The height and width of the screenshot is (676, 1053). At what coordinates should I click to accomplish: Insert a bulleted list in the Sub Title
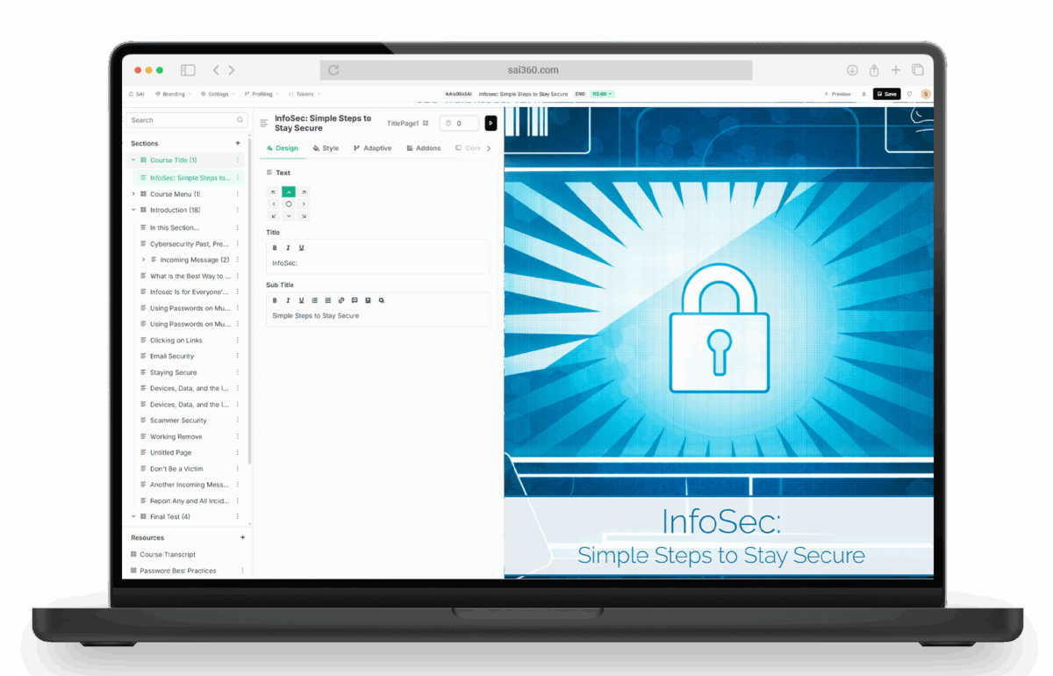click(x=314, y=300)
